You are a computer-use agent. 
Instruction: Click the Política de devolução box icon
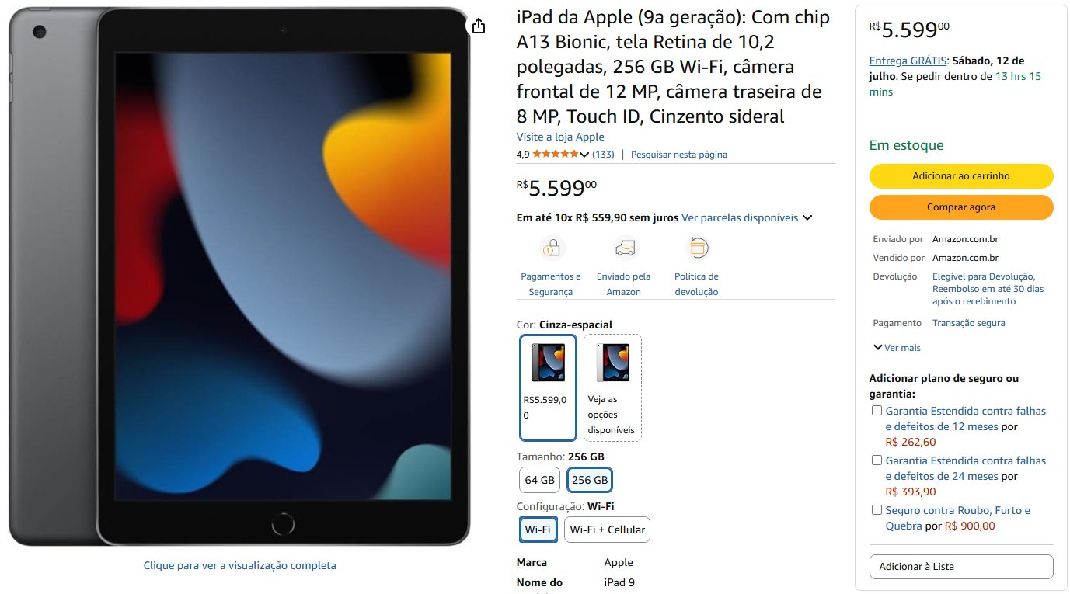coord(699,248)
